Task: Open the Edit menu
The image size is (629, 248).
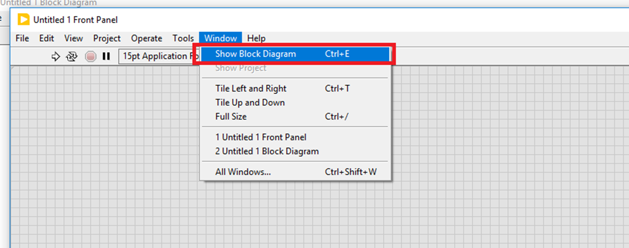Action: click(46, 38)
